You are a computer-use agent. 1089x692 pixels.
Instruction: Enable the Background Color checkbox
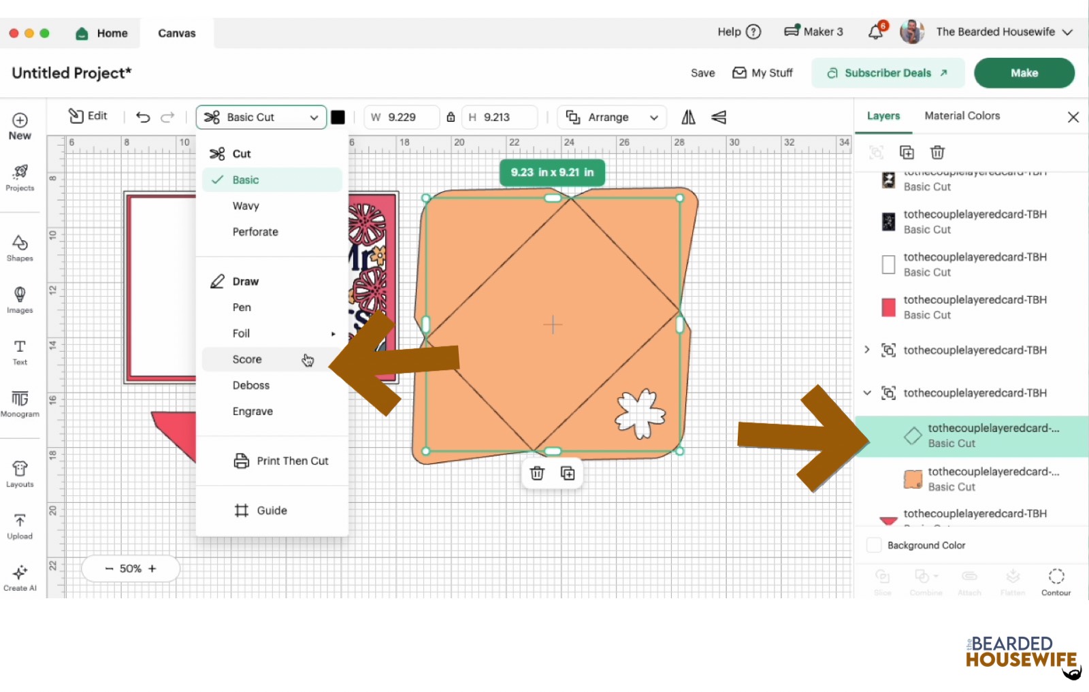[873, 545]
